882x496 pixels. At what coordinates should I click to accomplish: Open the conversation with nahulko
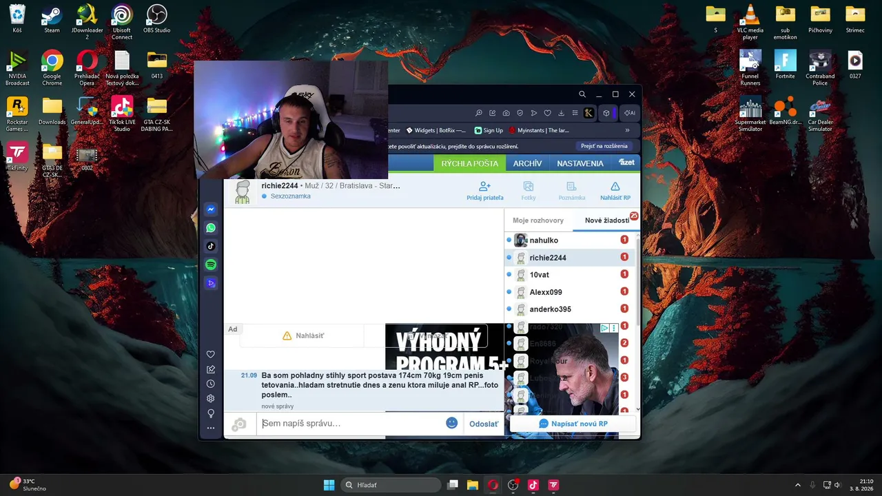[x=570, y=240]
